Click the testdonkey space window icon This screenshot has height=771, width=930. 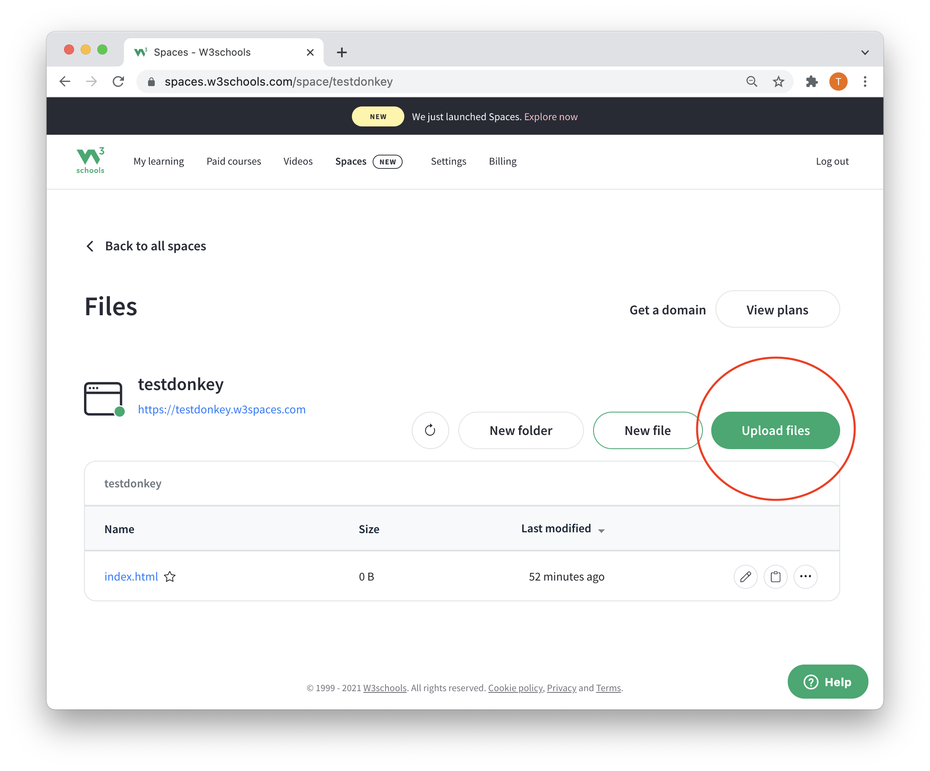point(104,398)
